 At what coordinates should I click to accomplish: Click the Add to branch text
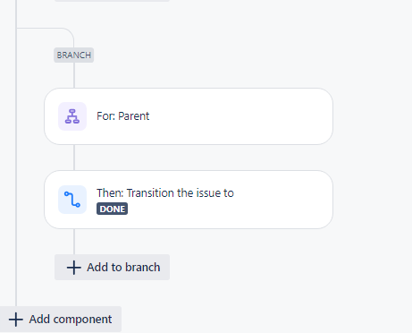tap(123, 268)
